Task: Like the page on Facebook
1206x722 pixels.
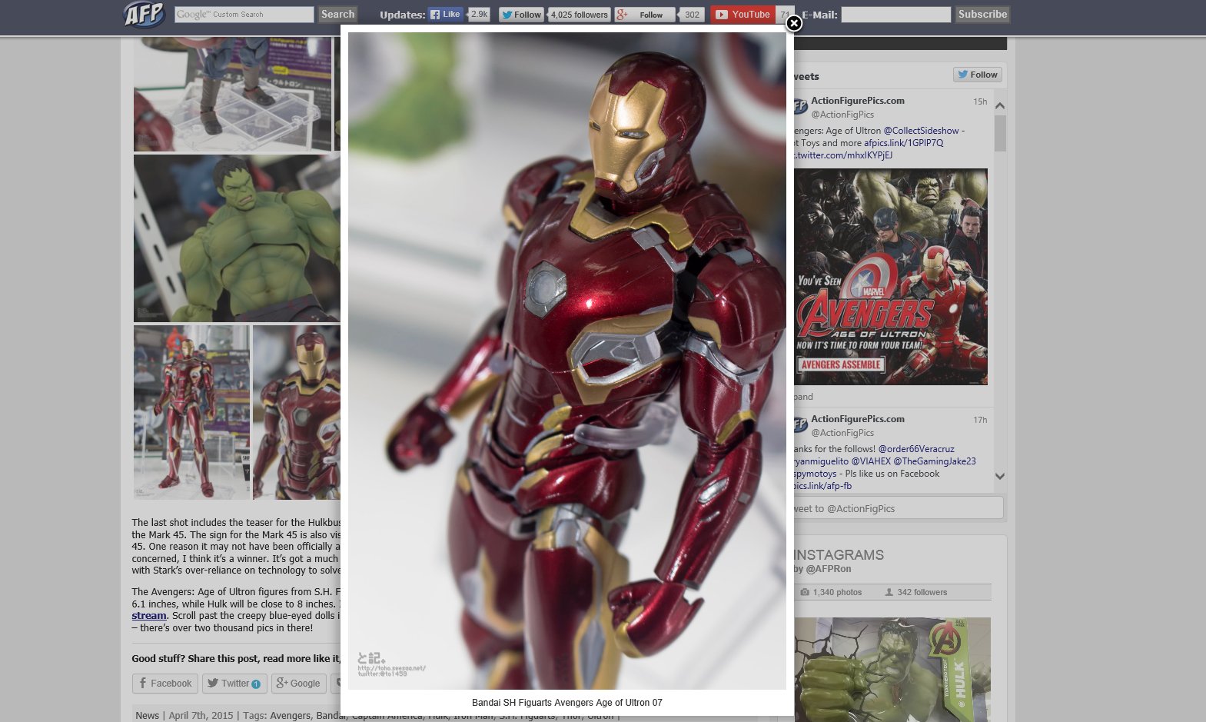Action: (446, 15)
